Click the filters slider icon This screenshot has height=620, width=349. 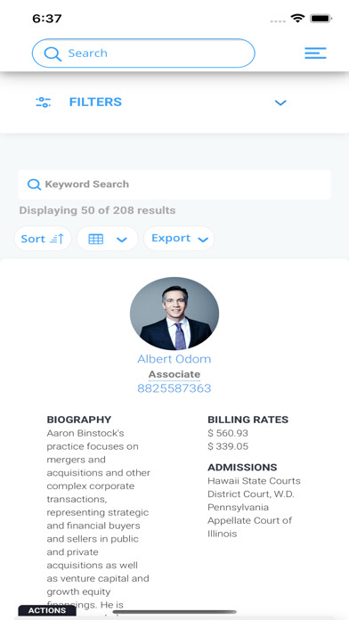click(x=43, y=102)
